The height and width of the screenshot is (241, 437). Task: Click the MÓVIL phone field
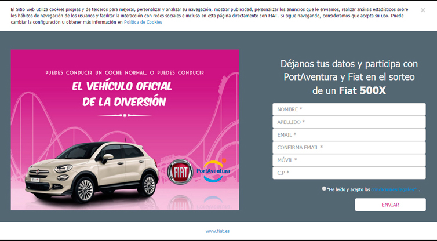pos(349,160)
